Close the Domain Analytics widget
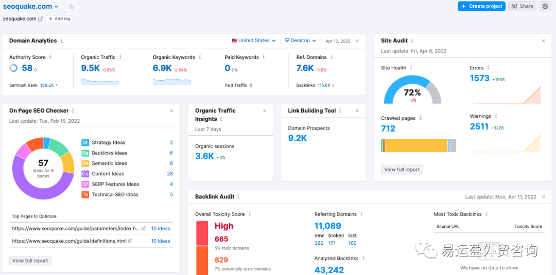 (x=358, y=41)
